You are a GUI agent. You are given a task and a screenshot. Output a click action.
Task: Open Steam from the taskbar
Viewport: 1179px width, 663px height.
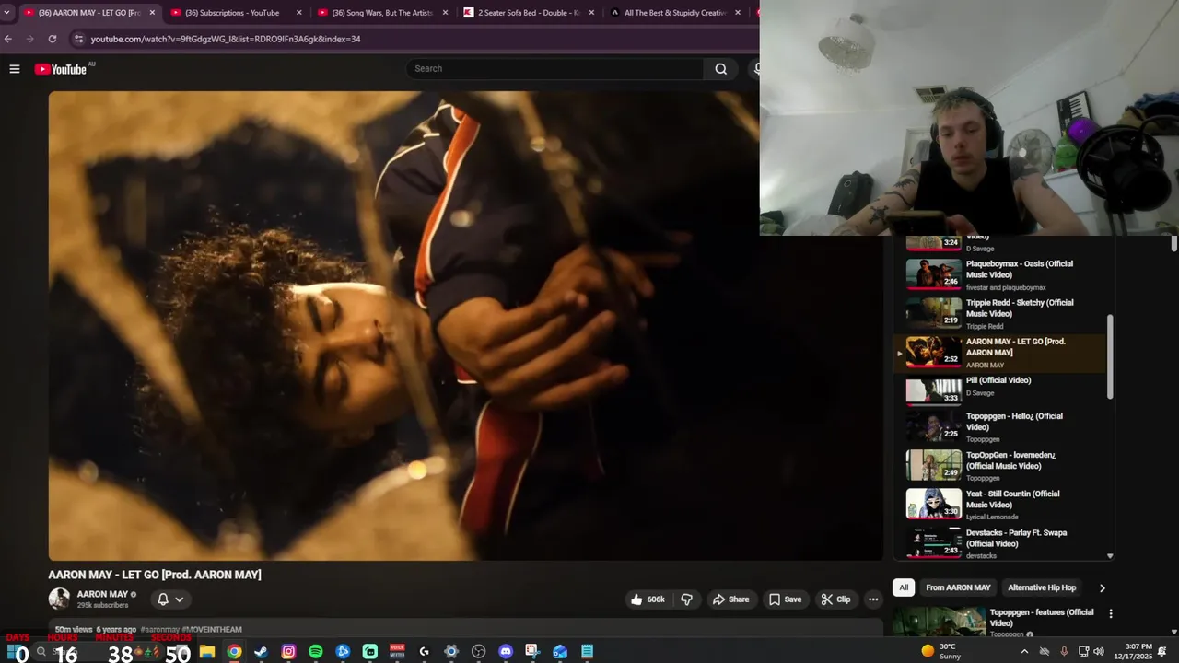point(261,652)
